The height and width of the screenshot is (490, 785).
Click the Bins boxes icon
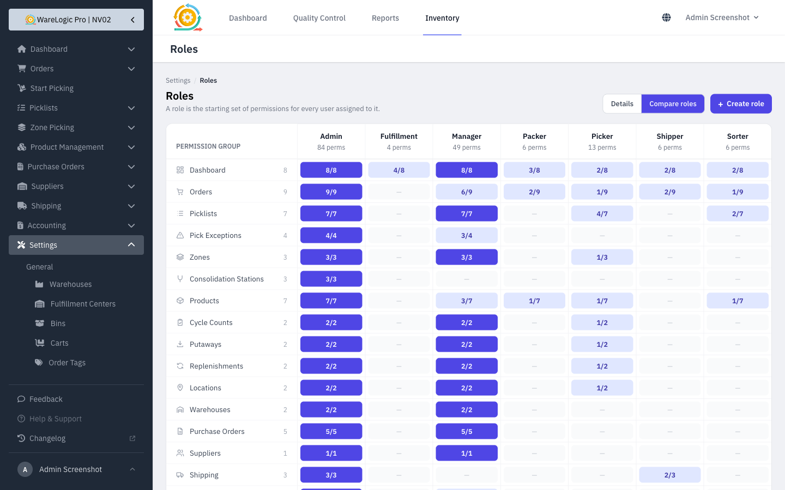pos(40,323)
